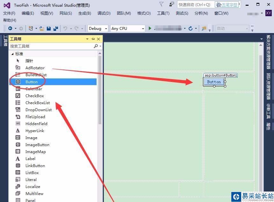The image size is (274, 202).
Task: Open the Any CPU platform dropdown
Action: click(x=143, y=29)
